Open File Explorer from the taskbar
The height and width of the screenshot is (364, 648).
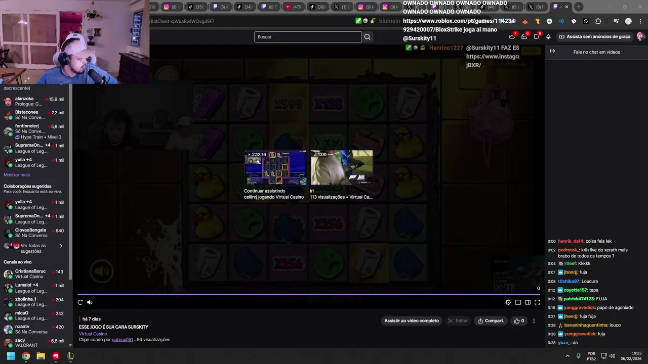(40, 356)
